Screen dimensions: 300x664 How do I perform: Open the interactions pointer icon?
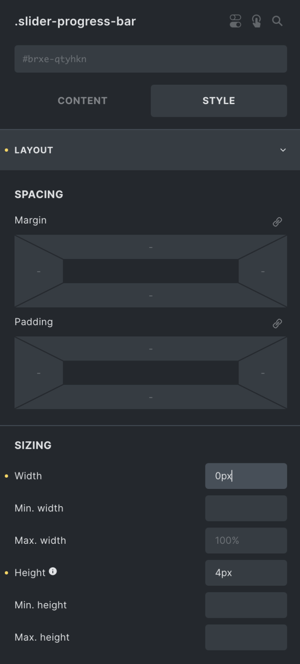point(256,21)
